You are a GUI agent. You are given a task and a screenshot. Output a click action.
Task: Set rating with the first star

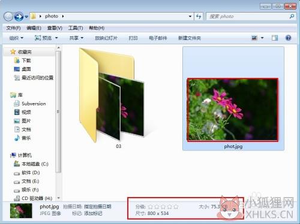tap(151, 207)
